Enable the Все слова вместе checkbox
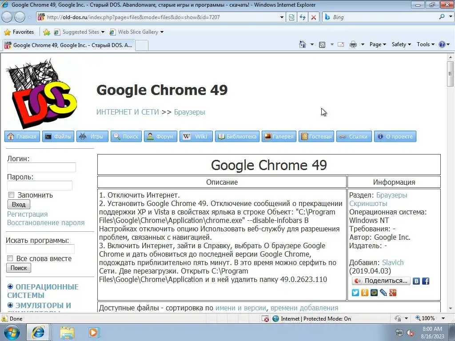This screenshot has width=455, height=341. pos(10,258)
